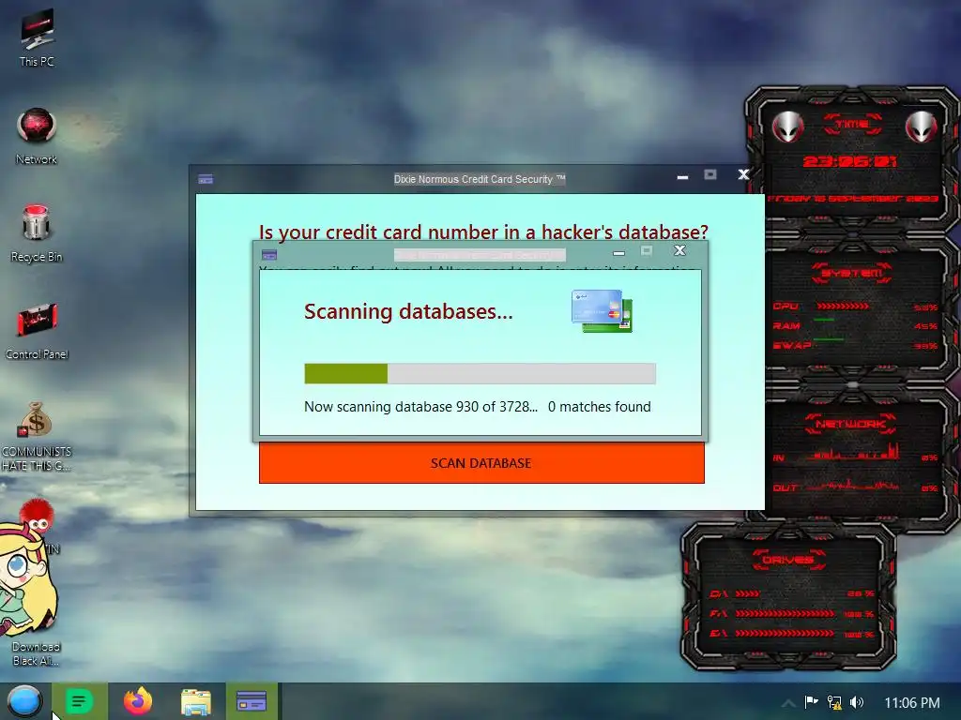Click the right alien head in TIME widget
The width and height of the screenshot is (961, 720).
[922, 127]
